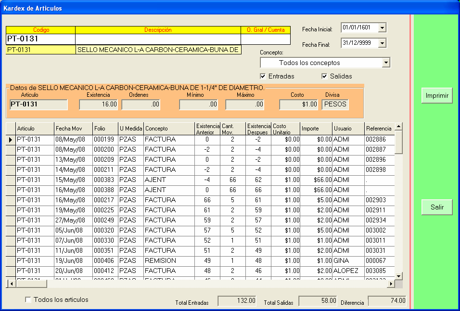Click the Folio column header
The image size is (460, 311).
[x=105, y=129]
